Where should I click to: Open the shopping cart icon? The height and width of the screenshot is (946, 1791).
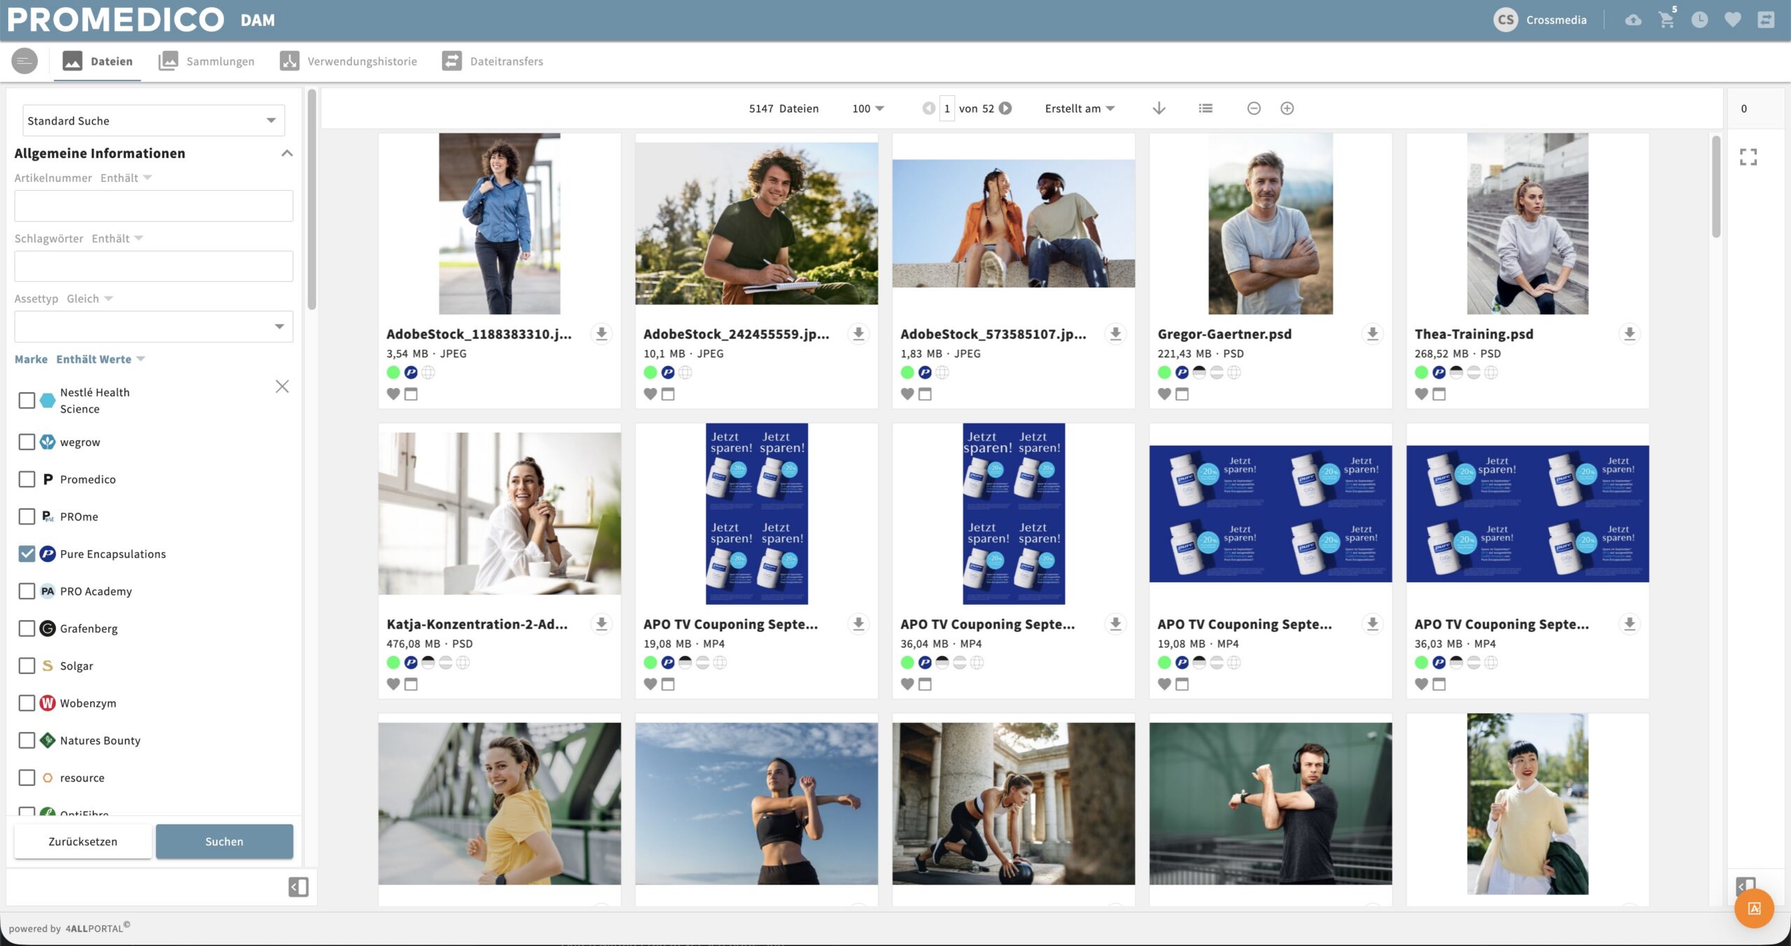click(1666, 20)
